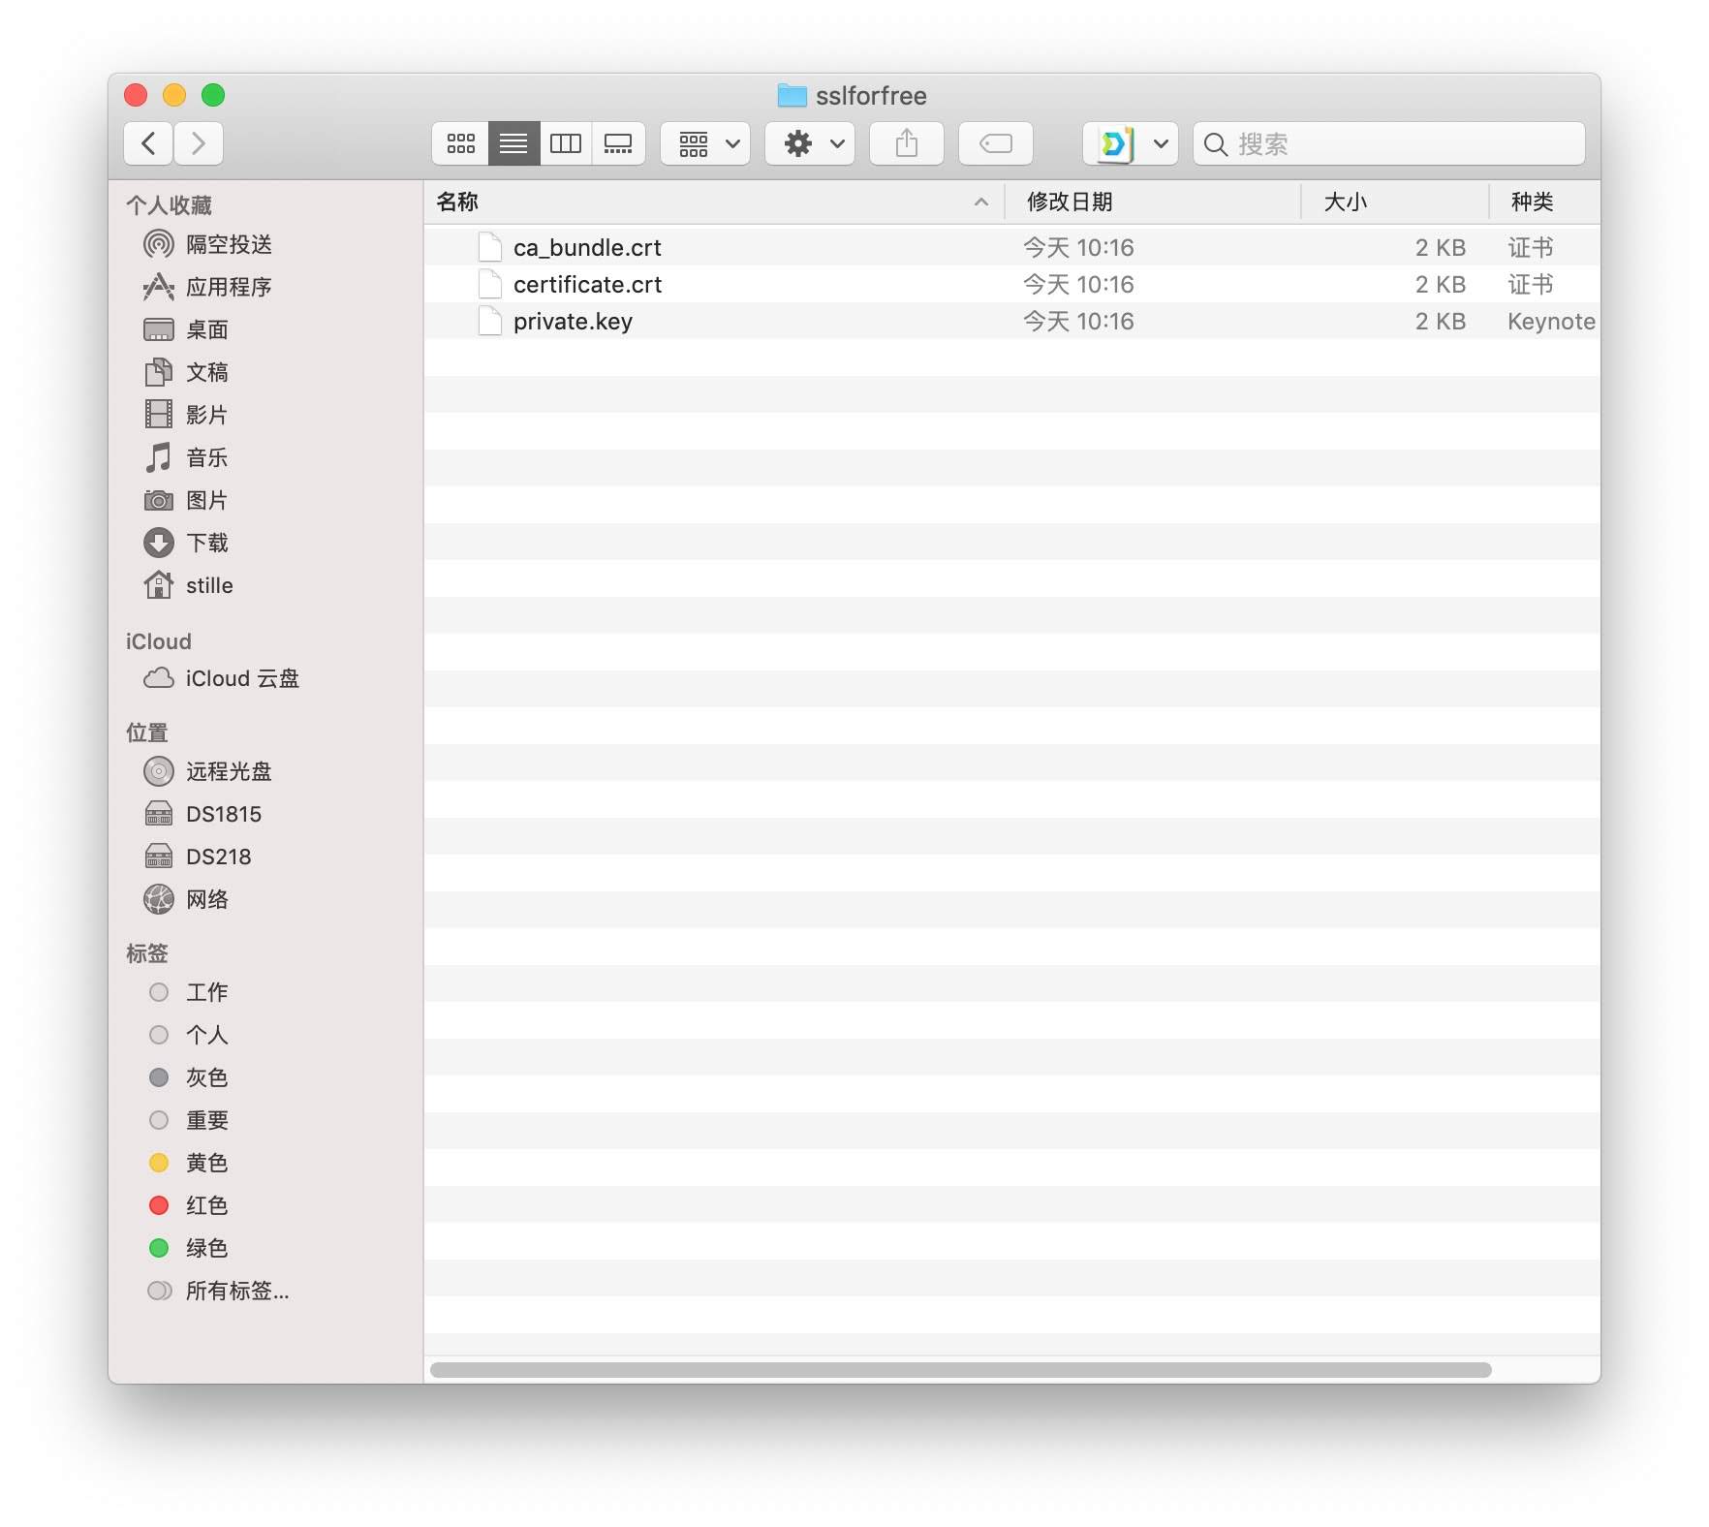
Task: Sort by 修改日期 column header
Action: coord(1070,202)
